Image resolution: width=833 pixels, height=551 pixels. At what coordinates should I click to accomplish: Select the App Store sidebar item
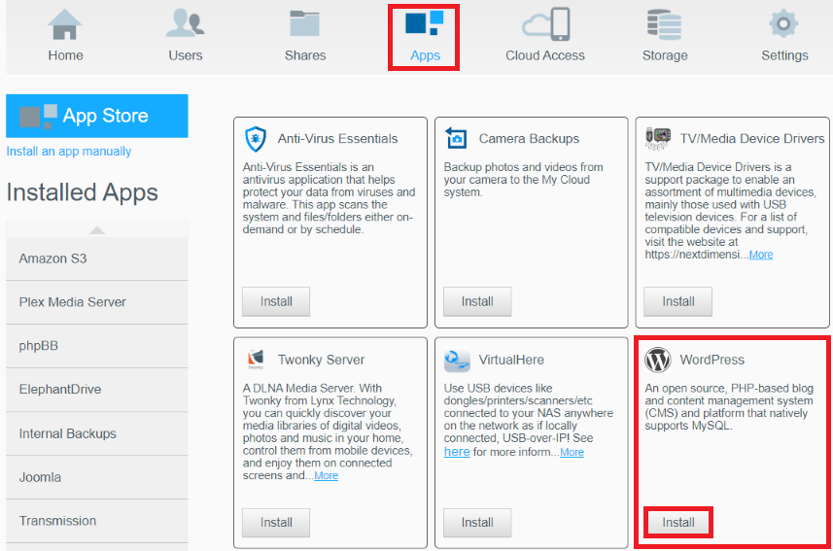[96, 116]
